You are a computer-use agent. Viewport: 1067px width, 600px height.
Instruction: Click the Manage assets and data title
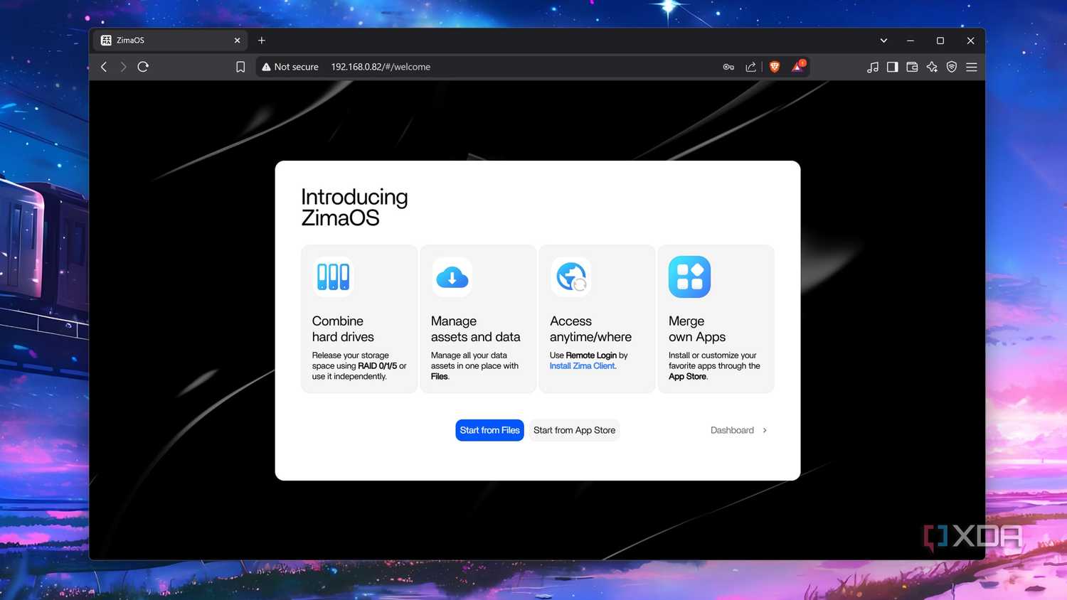(x=475, y=329)
